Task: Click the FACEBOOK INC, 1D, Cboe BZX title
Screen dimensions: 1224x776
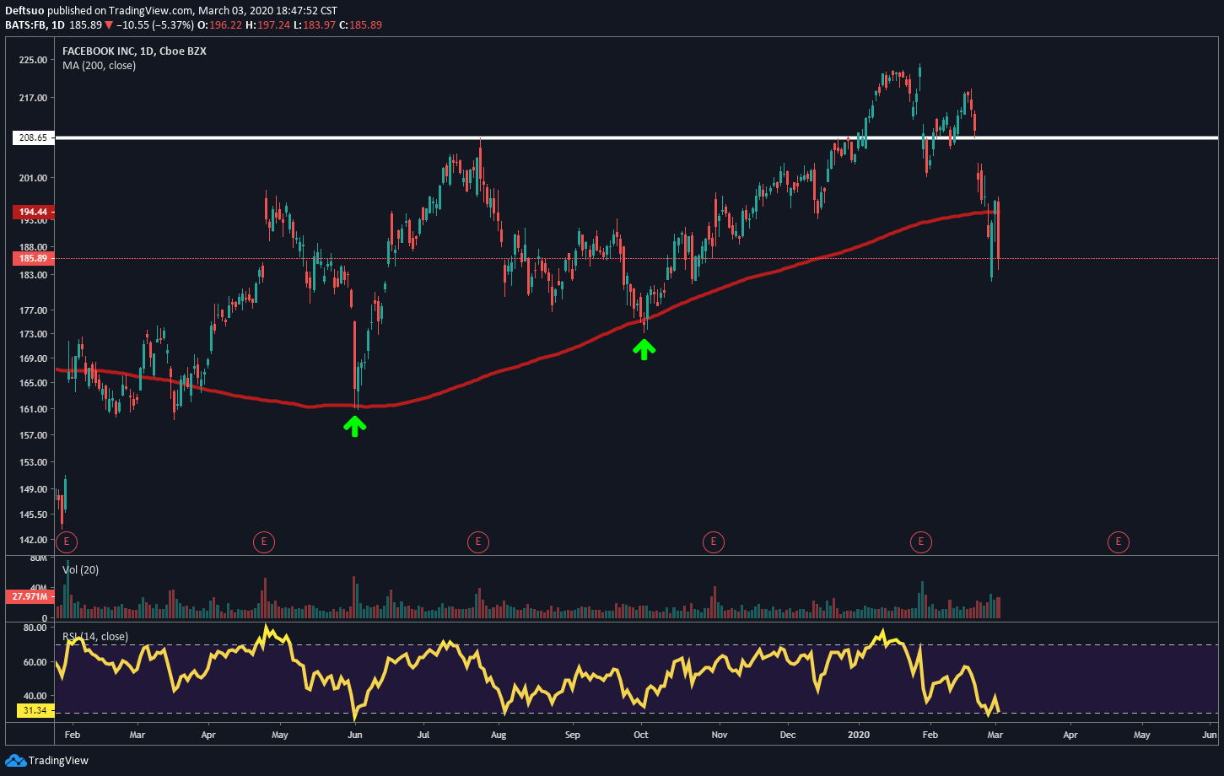Action: click(x=134, y=51)
